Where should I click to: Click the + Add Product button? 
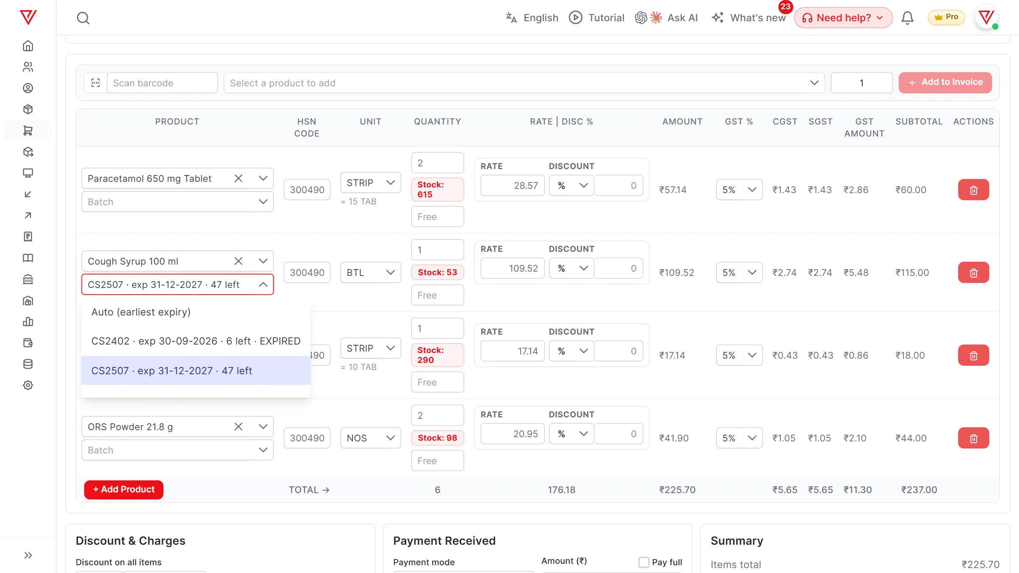click(124, 489)
